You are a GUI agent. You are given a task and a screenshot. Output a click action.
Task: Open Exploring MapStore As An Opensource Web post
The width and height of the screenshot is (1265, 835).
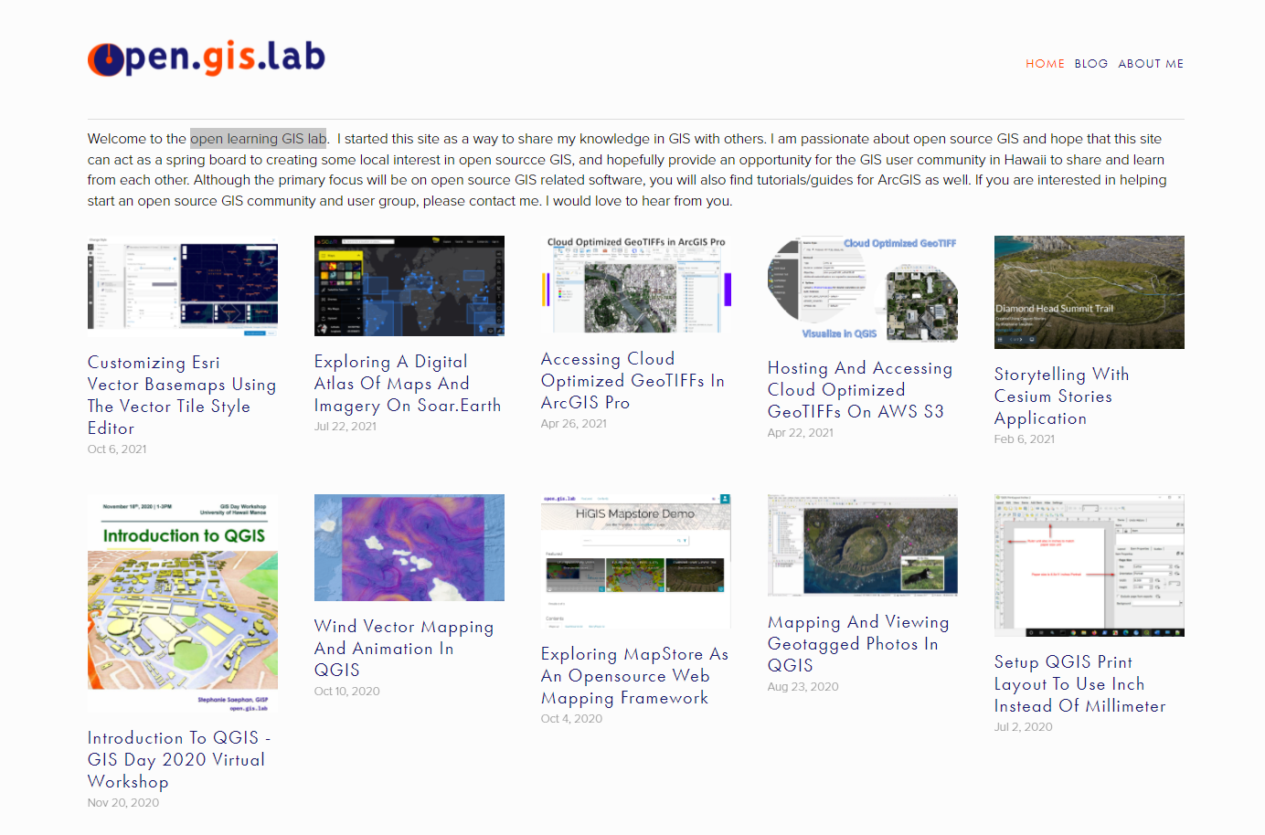(x=634, y=675)
